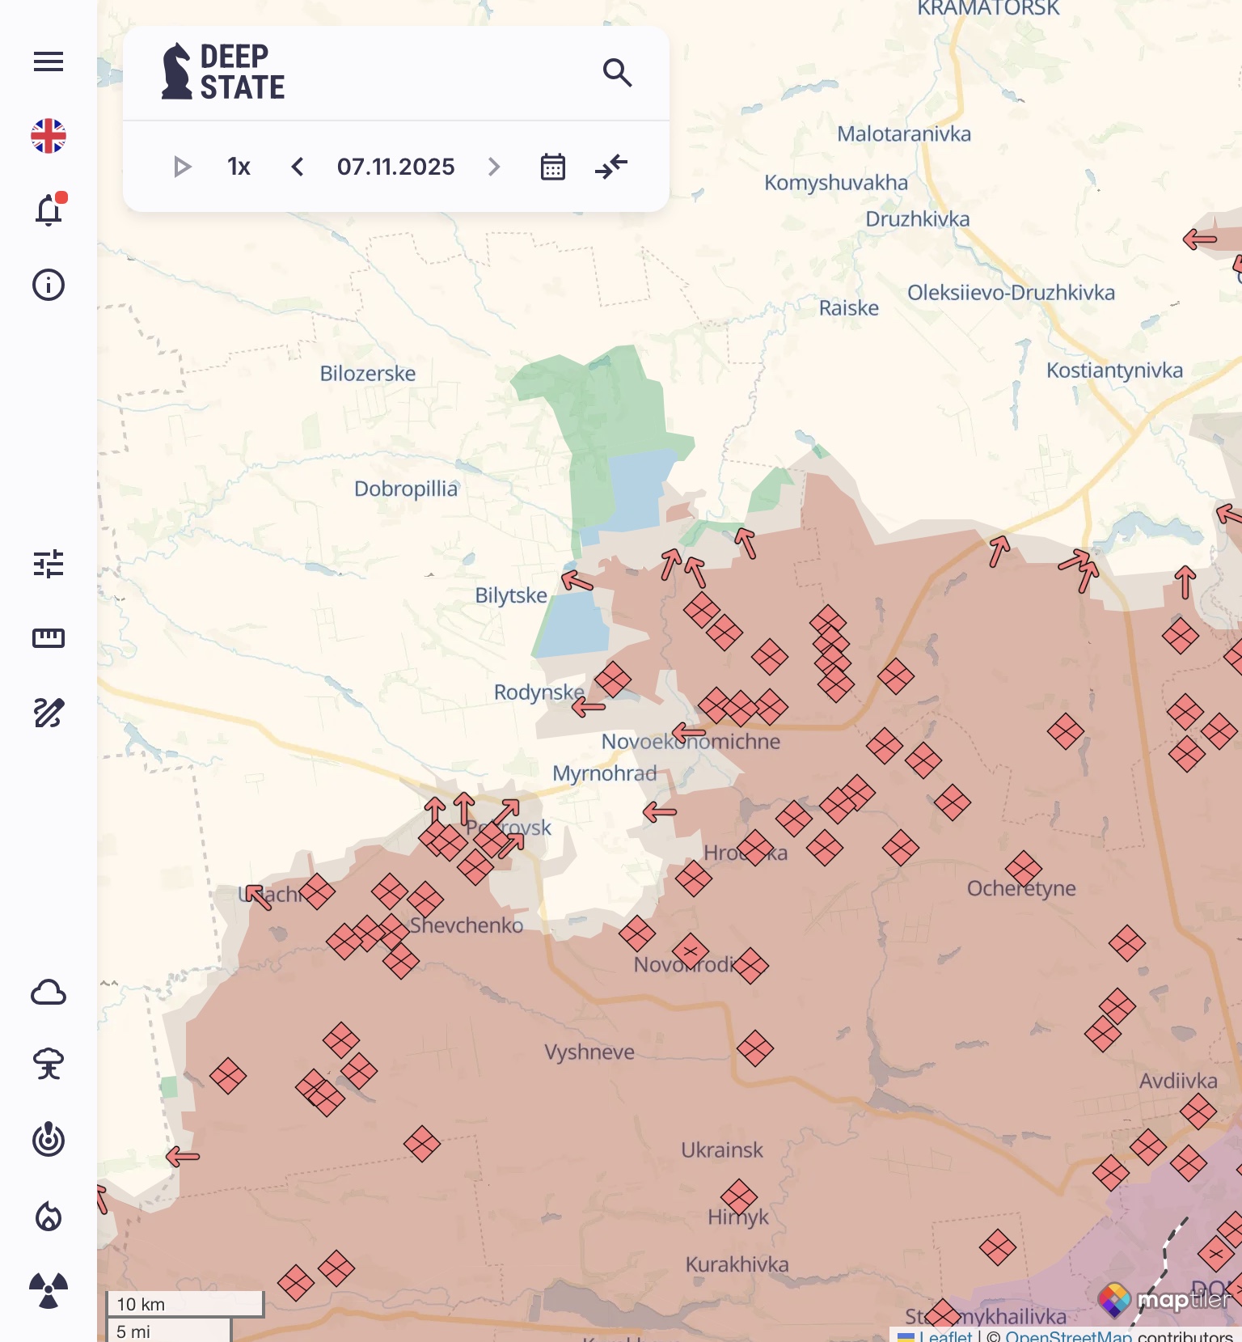The image size is (1242, 1342).
Task: Open the info panel icon
Action: point(49,285)
